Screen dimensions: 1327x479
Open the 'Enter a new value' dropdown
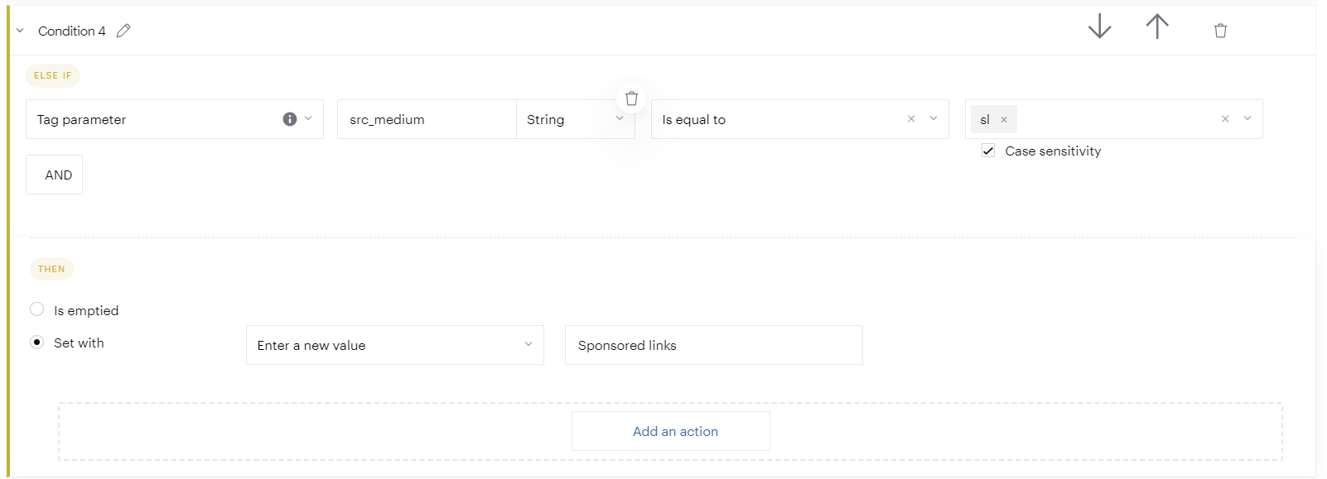528,345
